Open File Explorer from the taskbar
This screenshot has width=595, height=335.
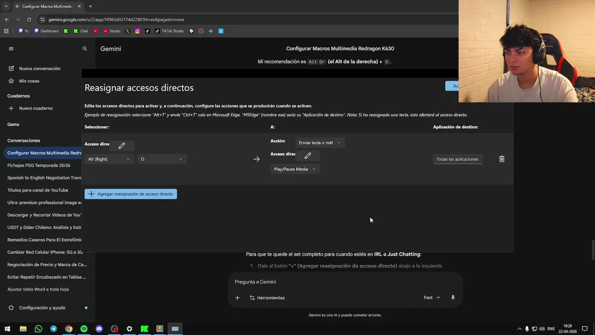[23, 329]
